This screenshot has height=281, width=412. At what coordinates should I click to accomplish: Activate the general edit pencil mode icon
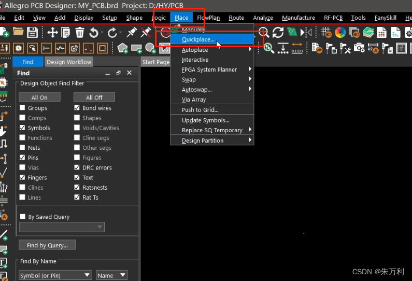click(5, 48)
